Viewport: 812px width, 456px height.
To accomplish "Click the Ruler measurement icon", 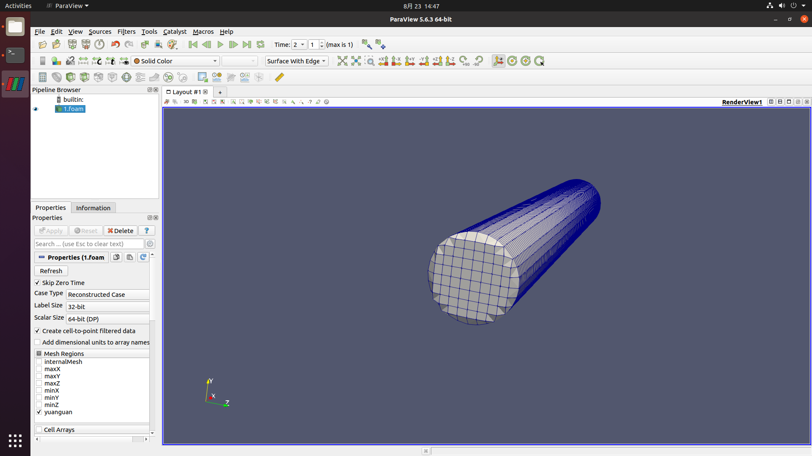I will 280,77.
